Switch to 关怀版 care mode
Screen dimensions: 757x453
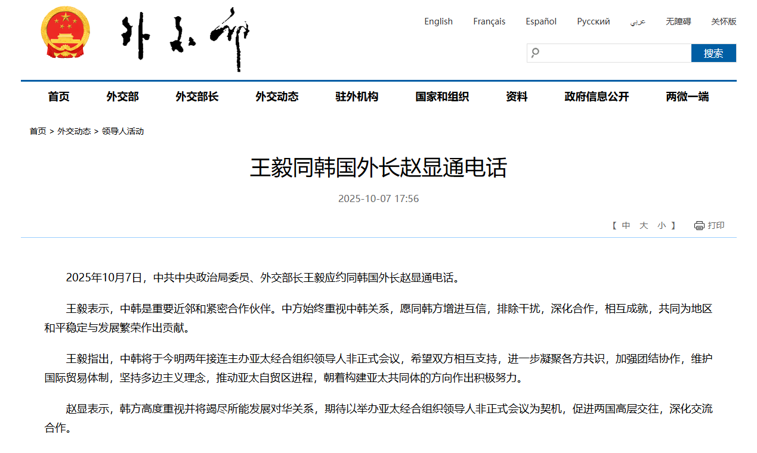(x=724, y=21)
